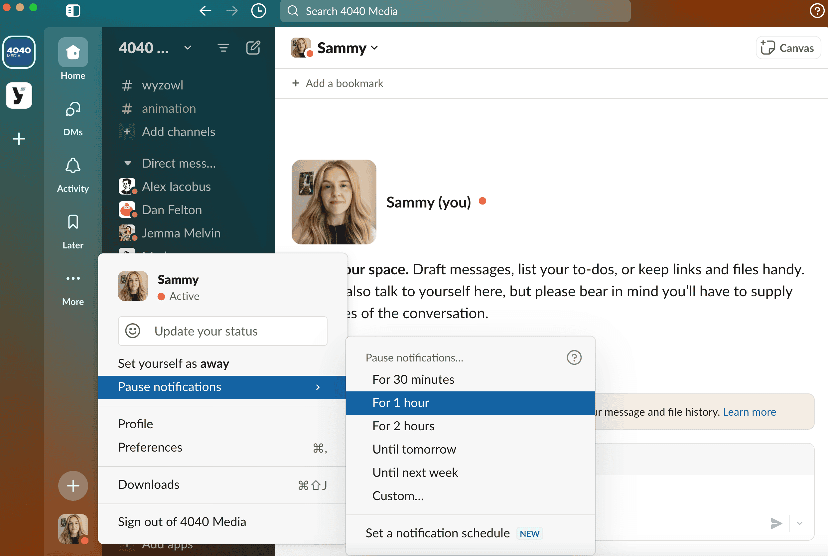Click the channel filter icon
828x556 pixels.
[x=223, y=48]
